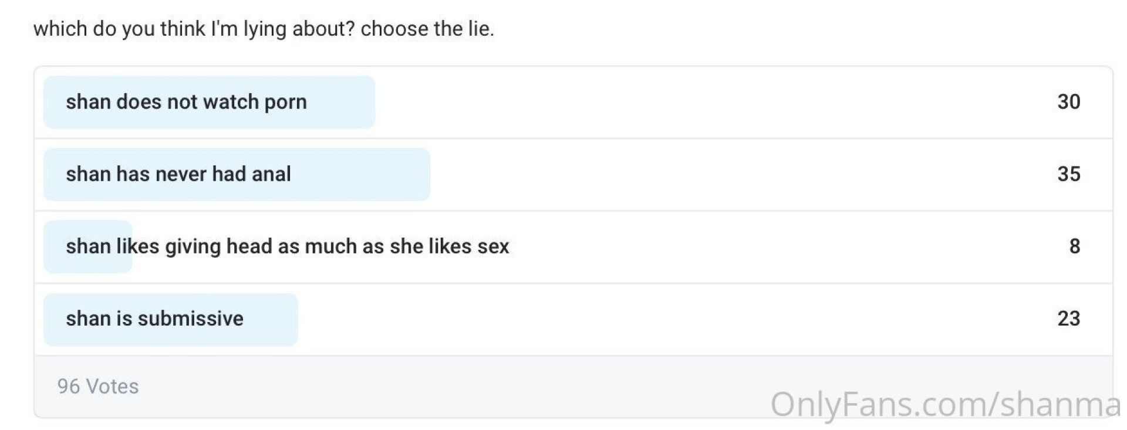Click the short blue bar over 'shan' in the third row

pos(88,246)
